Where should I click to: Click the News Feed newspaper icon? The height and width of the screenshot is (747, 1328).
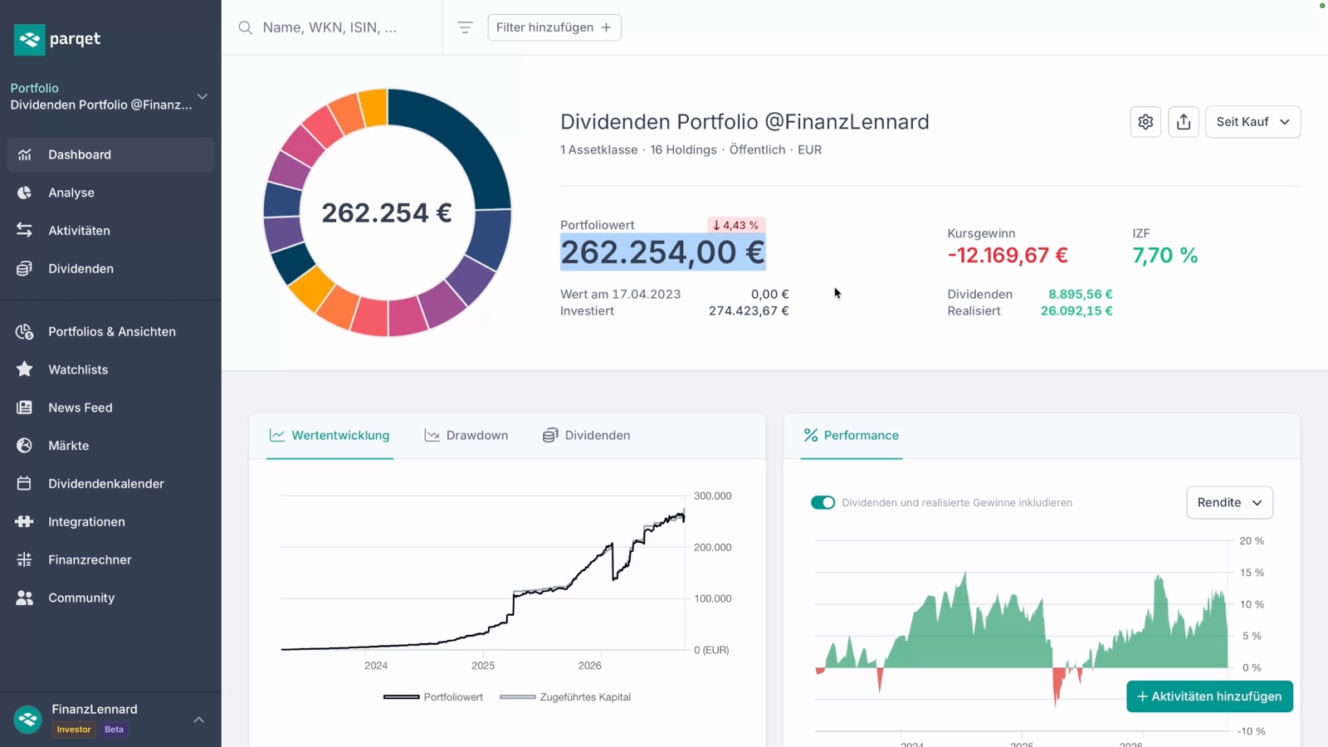coord(24,408)
